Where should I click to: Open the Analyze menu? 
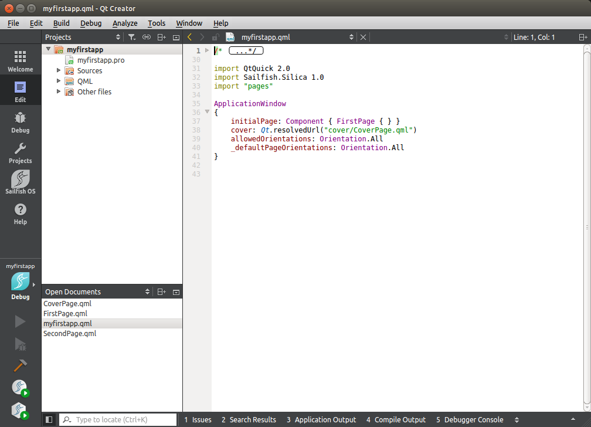[125, 23]
